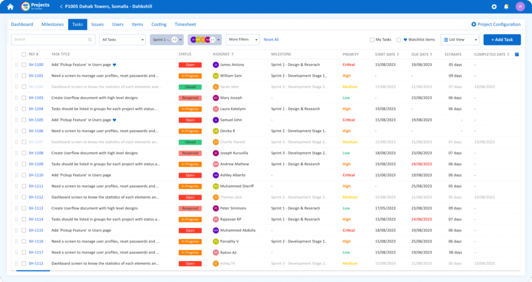Open the notifications bell
The width and height of the screenshot is (532, 282).
(506, 7)
